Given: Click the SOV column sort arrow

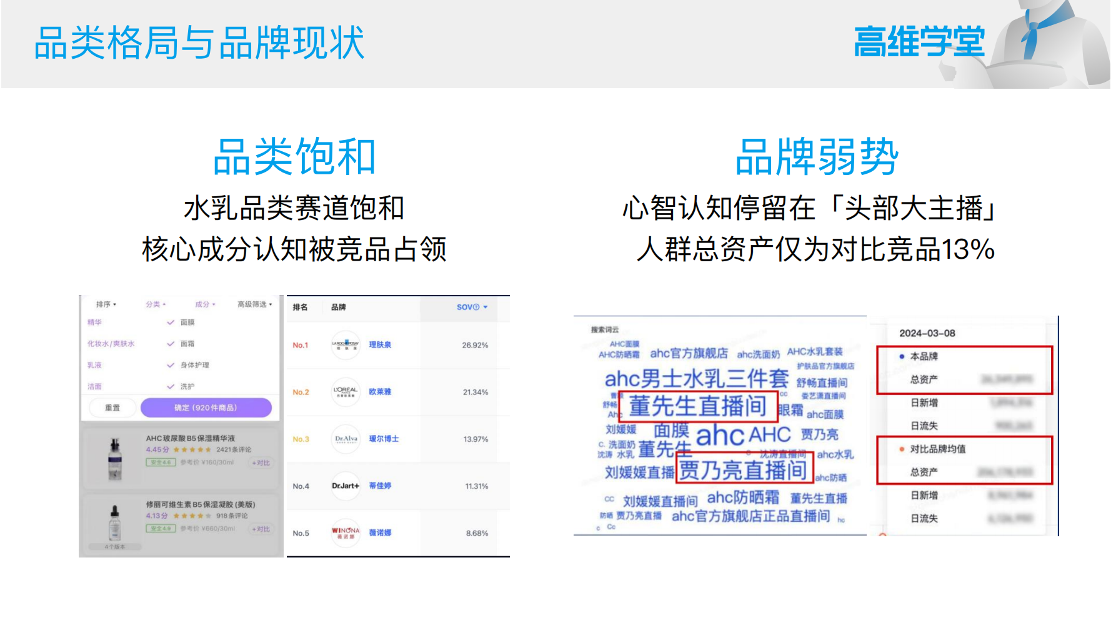Looking at the screenshot, I should coord(486,307).
